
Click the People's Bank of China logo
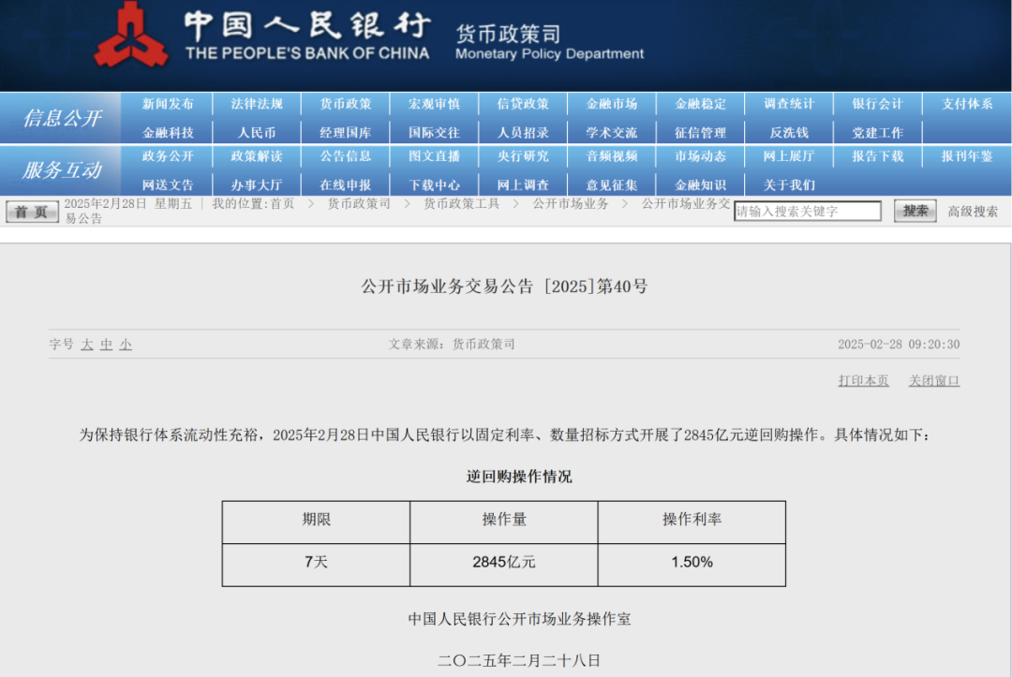coord(131,35)
